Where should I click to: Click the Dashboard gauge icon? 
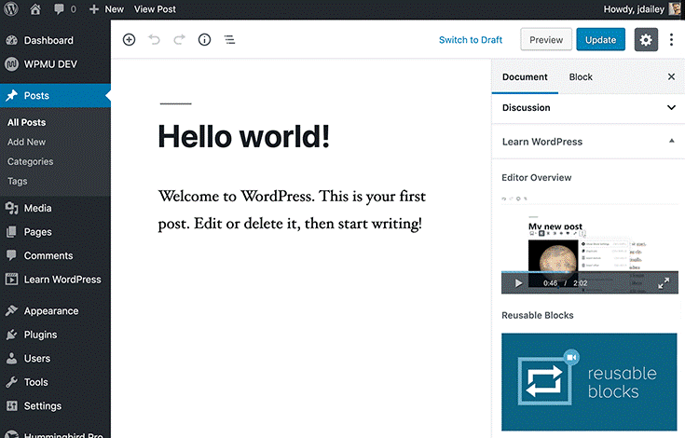pos(12,40)
